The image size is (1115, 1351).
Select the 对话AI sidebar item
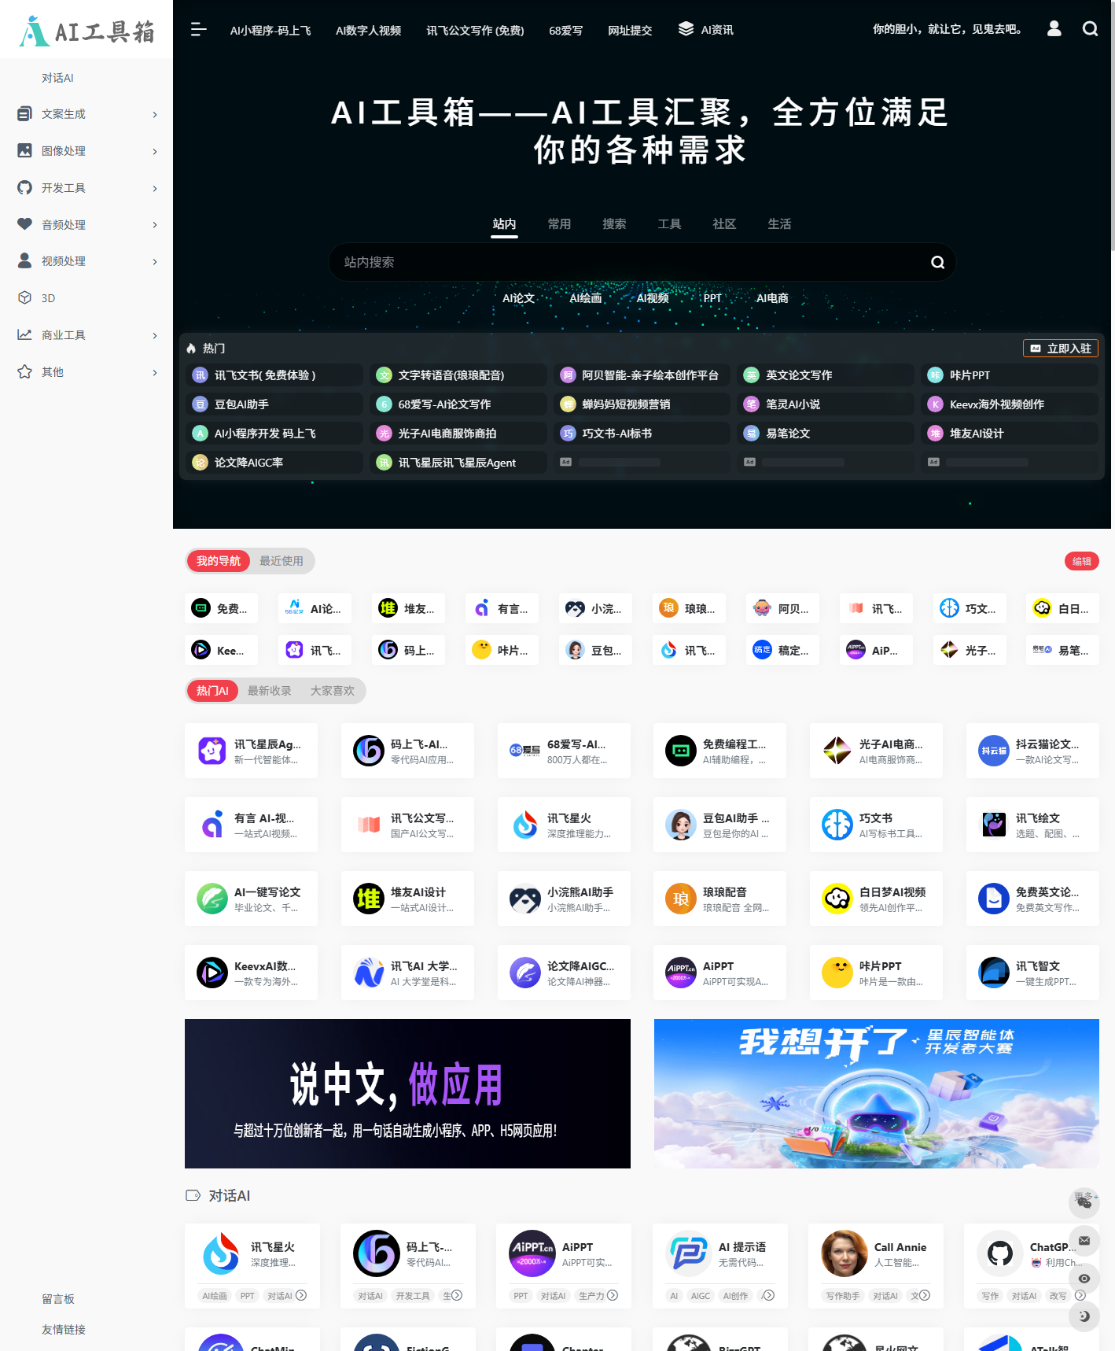coord(57,78)
